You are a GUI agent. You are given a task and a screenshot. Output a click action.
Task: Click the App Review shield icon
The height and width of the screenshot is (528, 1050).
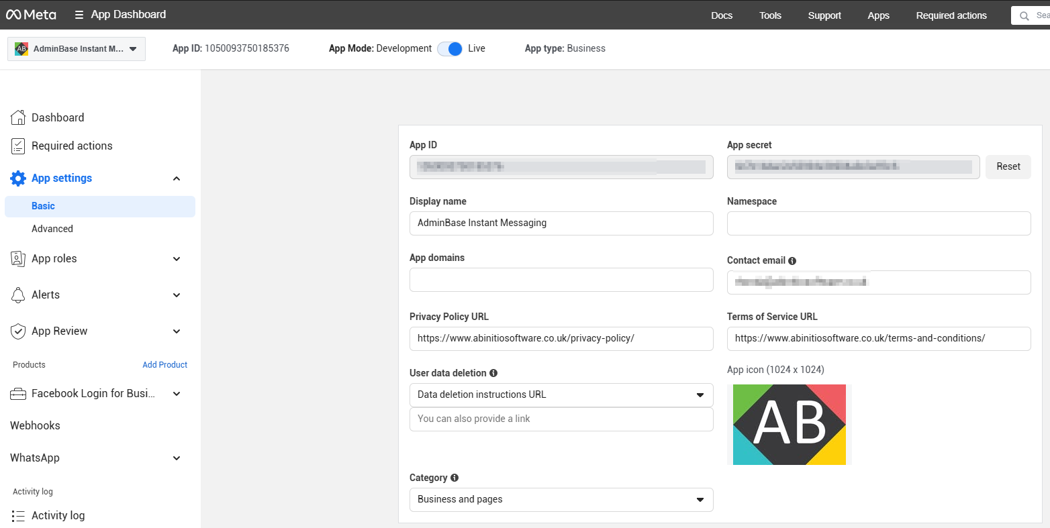(x=18, y=331)
